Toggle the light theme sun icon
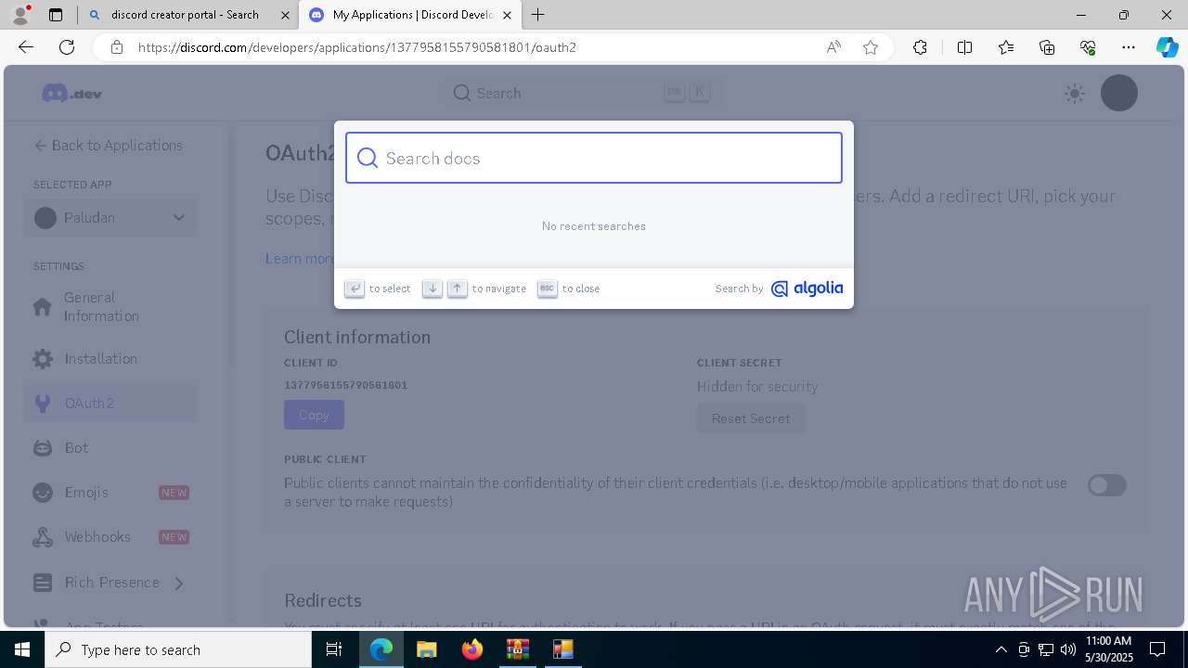 (x=1075, y=93)
